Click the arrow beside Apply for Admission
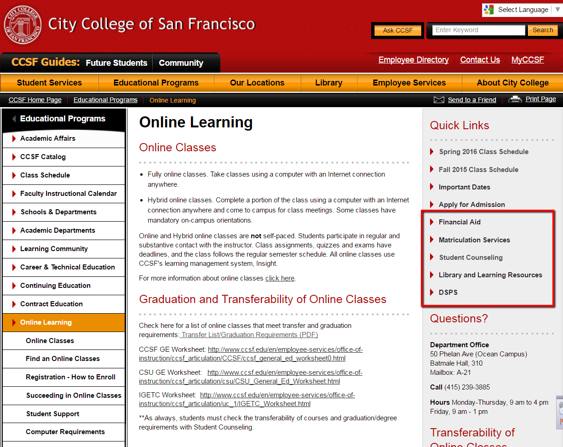The width and height of the screenshot is (563, 447). [x=432, y=204]
